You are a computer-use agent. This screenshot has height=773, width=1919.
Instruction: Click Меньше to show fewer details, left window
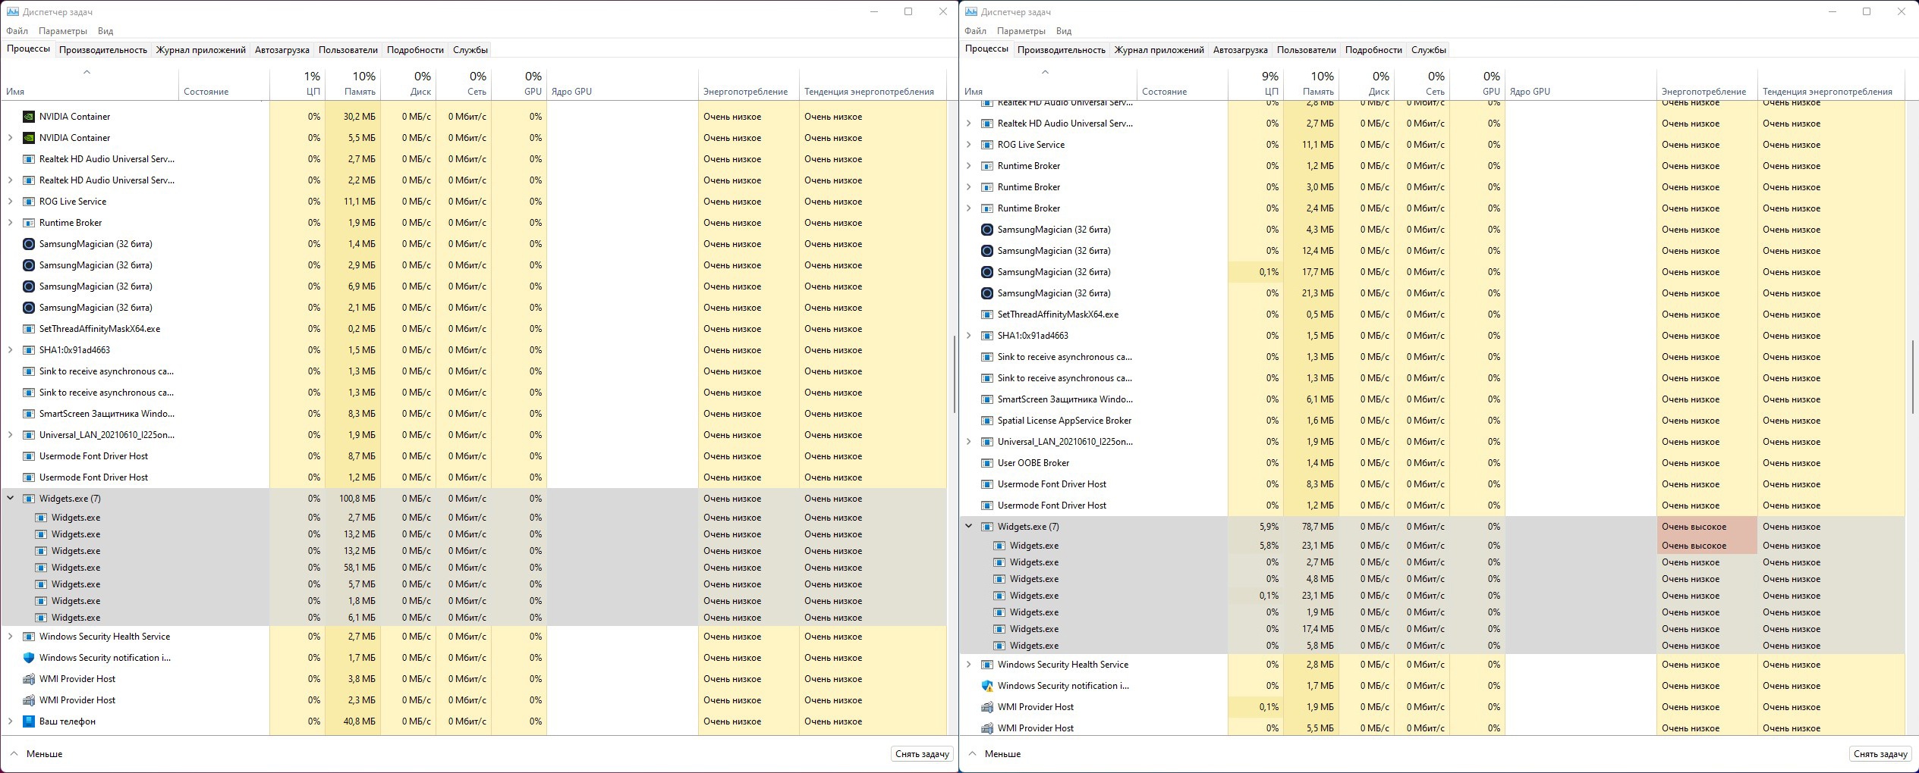36,754
